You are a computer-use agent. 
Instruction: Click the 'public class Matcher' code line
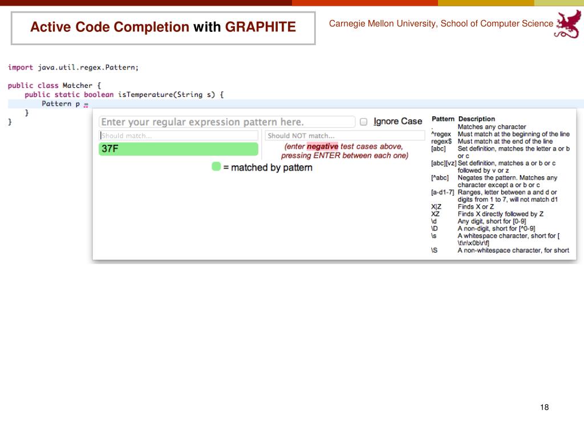pos(54,86)
